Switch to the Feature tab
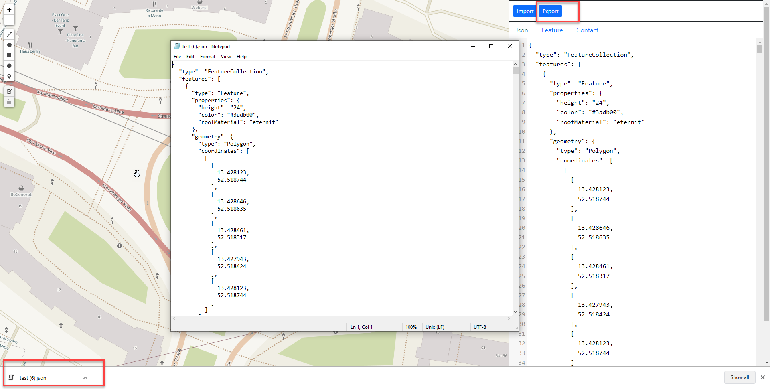Viewport: 770px width, 389px height. click(x=552, y=30)
